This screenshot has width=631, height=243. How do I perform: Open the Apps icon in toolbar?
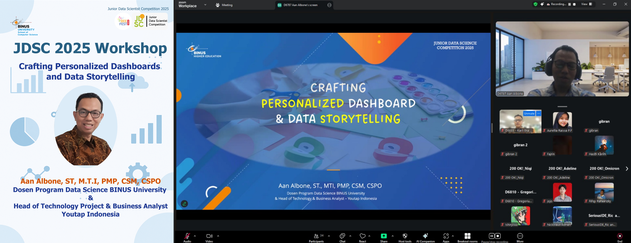[446, 236]
